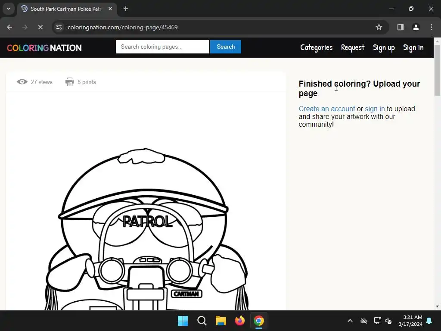Launch Firefox from the taskbar
Screen dimensions: 441x331
coord(239,321)
